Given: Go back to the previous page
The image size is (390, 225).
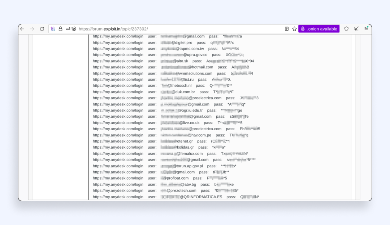Looking at the screenshot, I should [22, 29].
